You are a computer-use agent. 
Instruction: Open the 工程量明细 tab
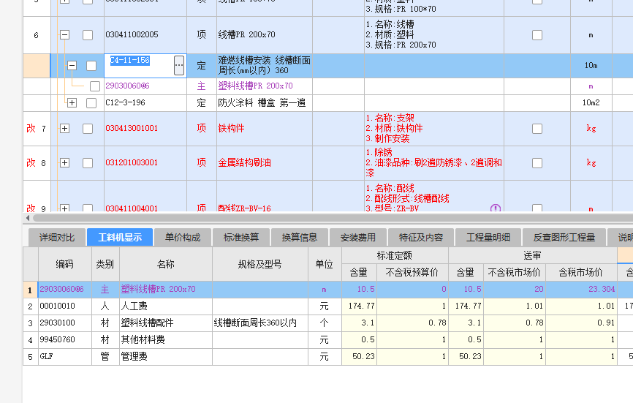coord(488,238)
